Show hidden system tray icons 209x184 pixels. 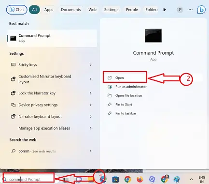click(x=191, y=179)
